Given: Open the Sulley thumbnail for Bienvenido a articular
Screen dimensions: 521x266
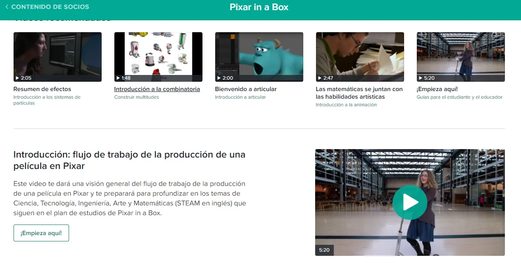Looking at the screenshot, I should coord(259,57).
